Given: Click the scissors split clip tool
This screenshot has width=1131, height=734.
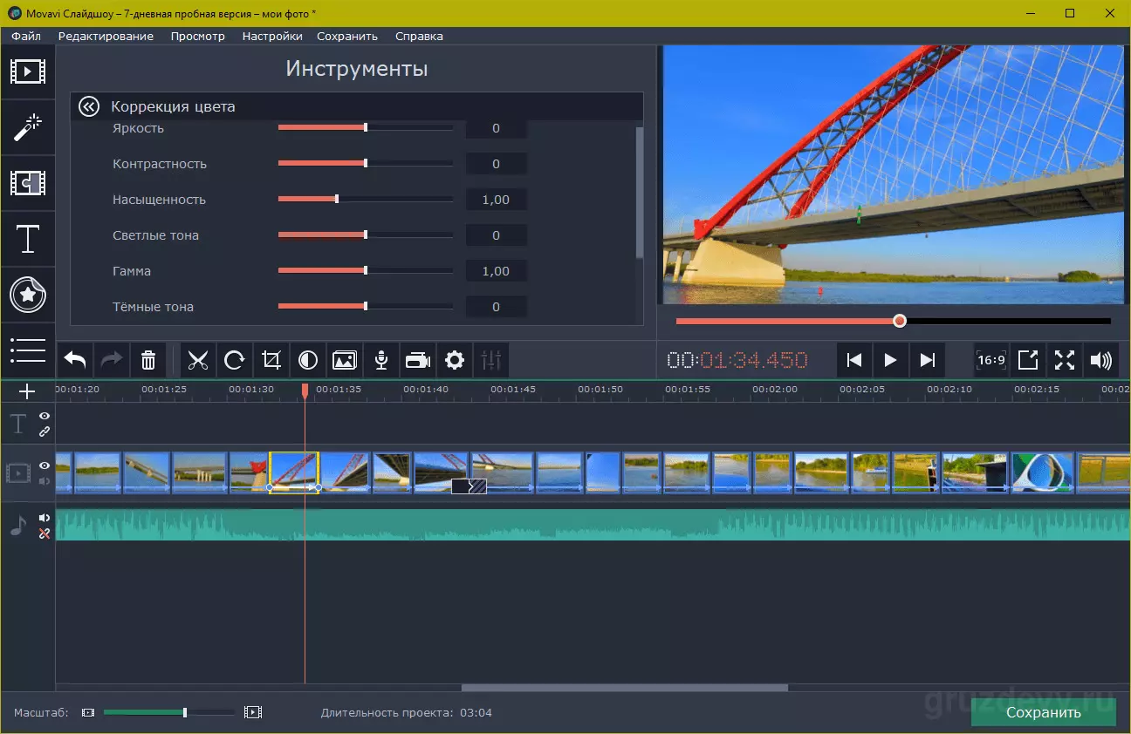Looking at the screenshot, I should (198, 360).
